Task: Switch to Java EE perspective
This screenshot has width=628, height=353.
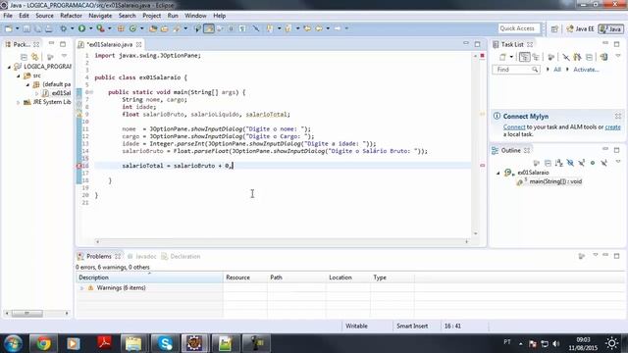Action: (x=580, y=28)
